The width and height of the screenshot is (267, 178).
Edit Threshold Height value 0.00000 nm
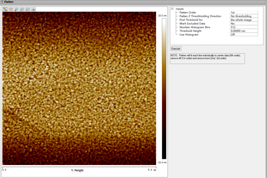point(244,31)
